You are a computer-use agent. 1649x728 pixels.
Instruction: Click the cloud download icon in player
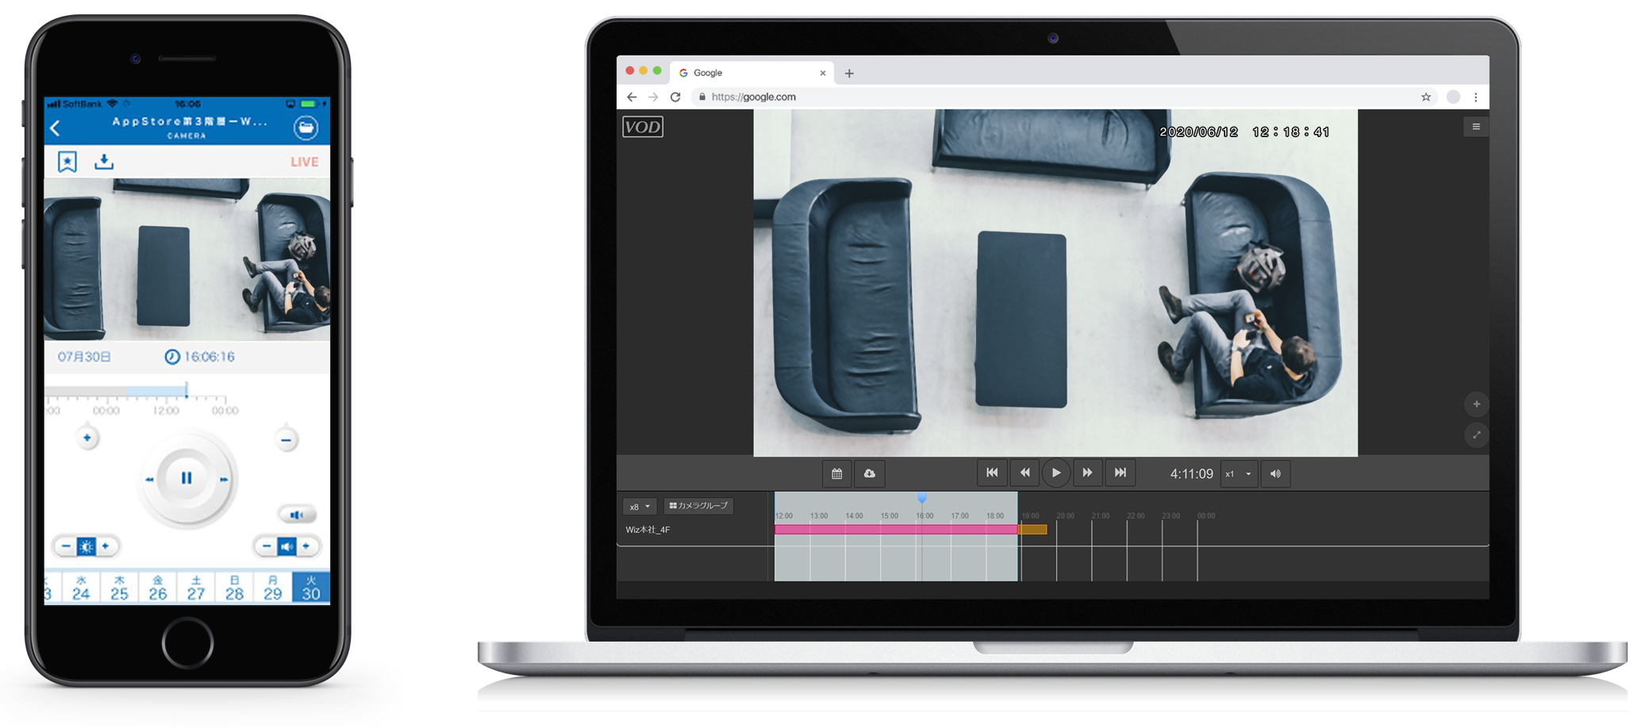pos(870,473)
